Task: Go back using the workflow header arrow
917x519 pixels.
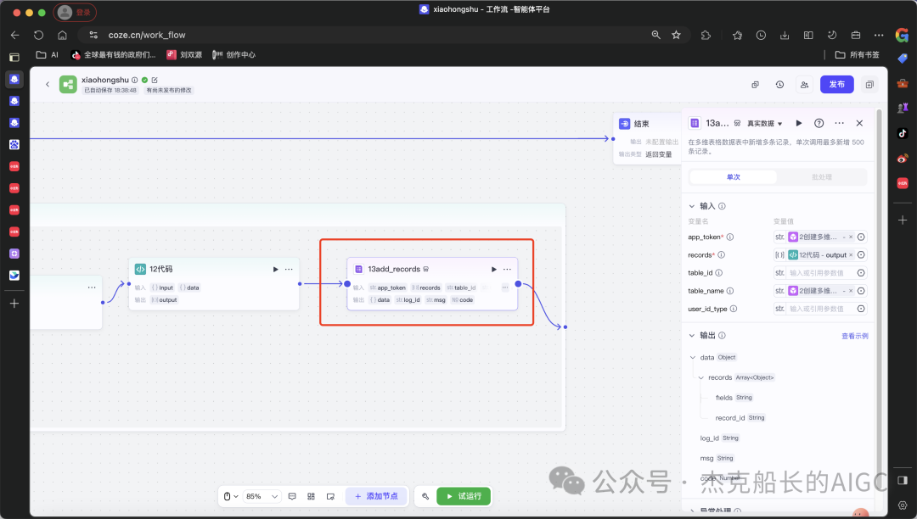Action: [48, 85]
